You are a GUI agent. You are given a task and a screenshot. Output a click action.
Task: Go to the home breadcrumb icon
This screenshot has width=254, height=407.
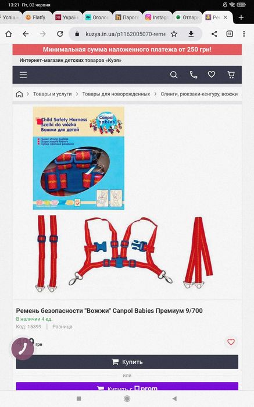pos(19,94)
